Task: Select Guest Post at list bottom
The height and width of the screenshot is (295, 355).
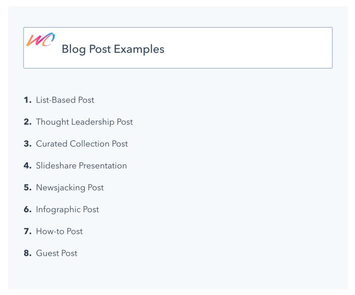Action: (x=57, y=253)
